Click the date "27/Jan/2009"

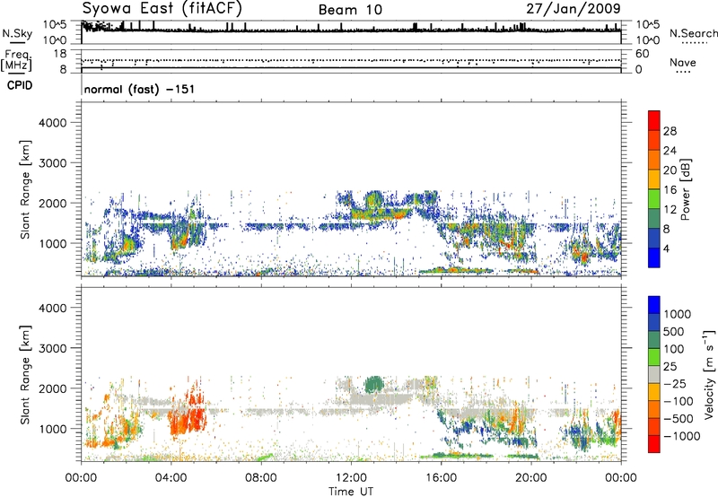click(x=574, y=9)
